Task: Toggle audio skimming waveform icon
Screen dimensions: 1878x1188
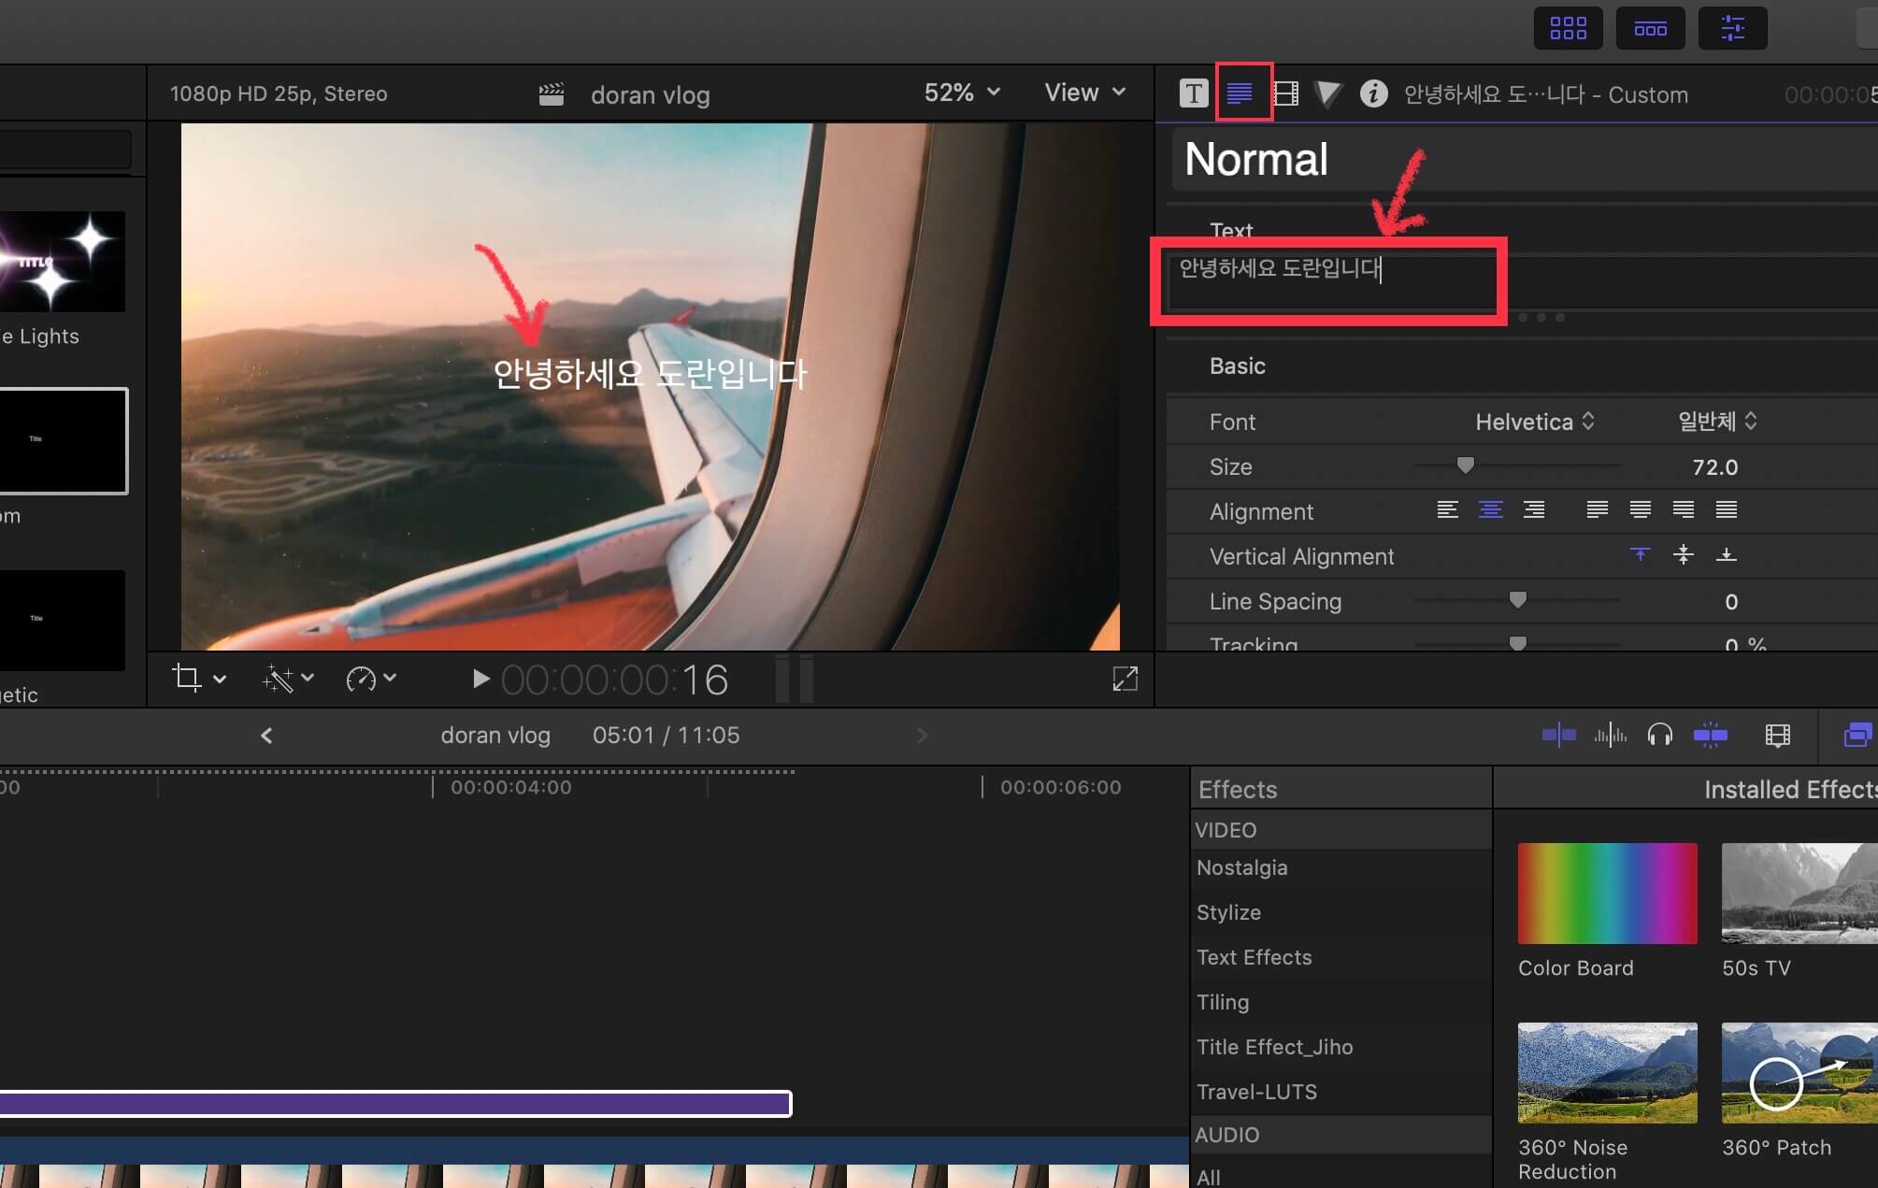Action: click(1610, 736)
